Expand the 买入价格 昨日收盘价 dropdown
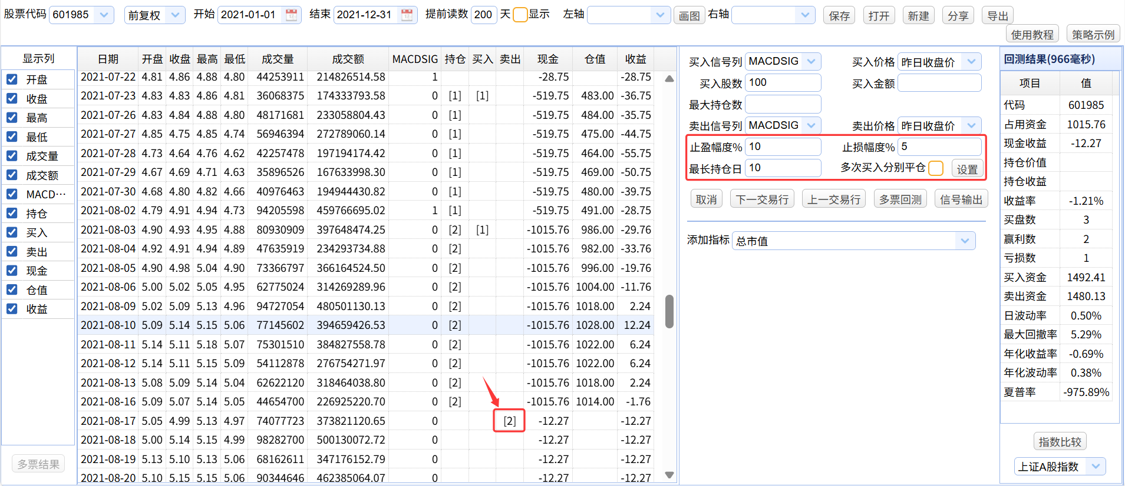Image resolution: width=1125 pixels, height=486 pixels. pos(971,61)
